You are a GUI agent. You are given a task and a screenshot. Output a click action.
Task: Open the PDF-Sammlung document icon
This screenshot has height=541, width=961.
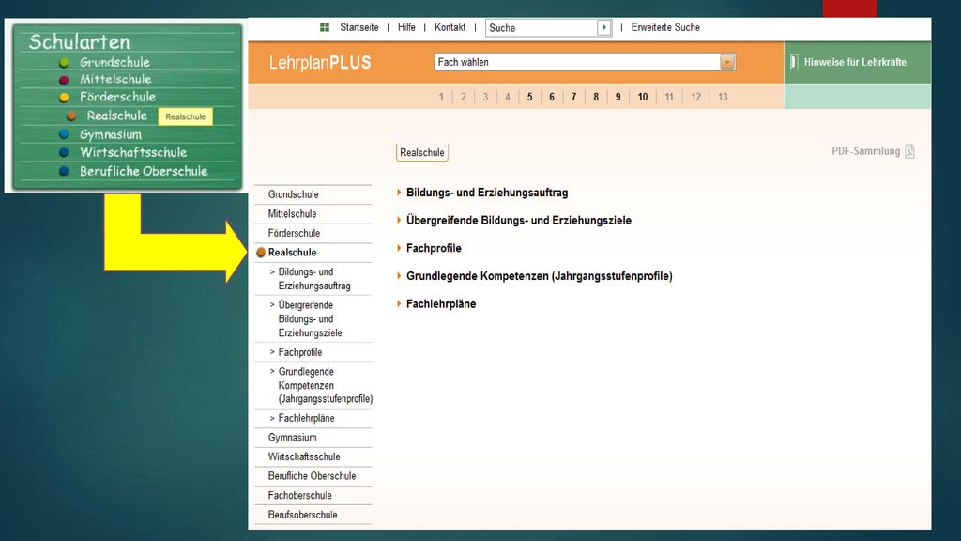click(909, 151)
